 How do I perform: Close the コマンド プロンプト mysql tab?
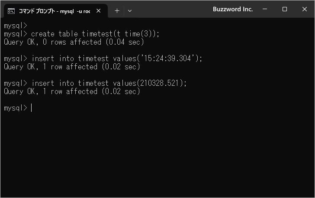(x=100, y=11)
